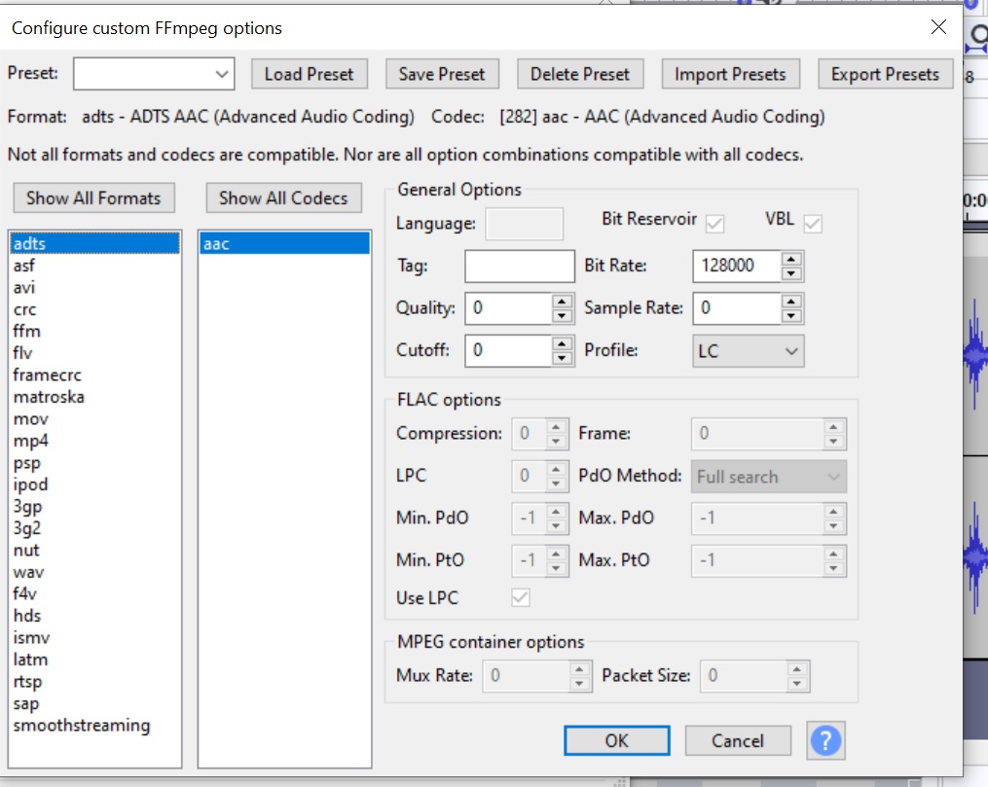Click the Quality value field
Viewport: 988px width, 787px height.
coord(509,307)
